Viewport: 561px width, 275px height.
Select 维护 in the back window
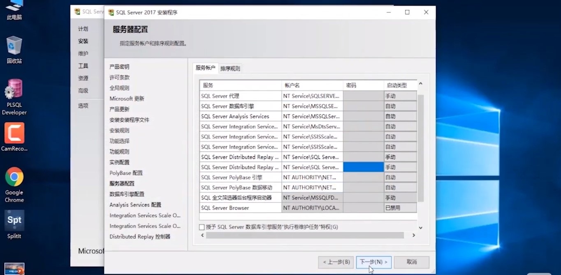tap(83, 53)
